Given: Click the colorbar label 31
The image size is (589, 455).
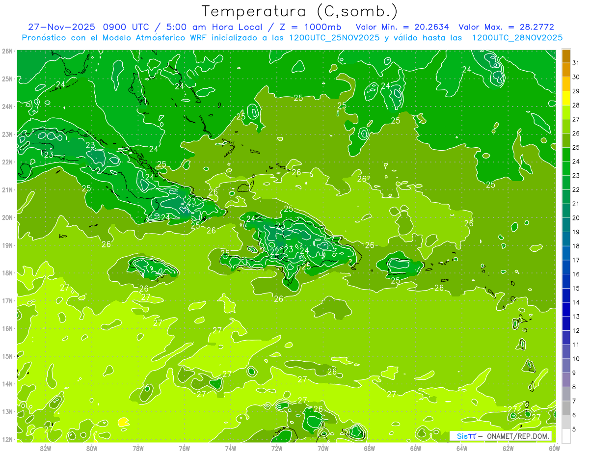Looking at the screenshot, I should (576, 63).
